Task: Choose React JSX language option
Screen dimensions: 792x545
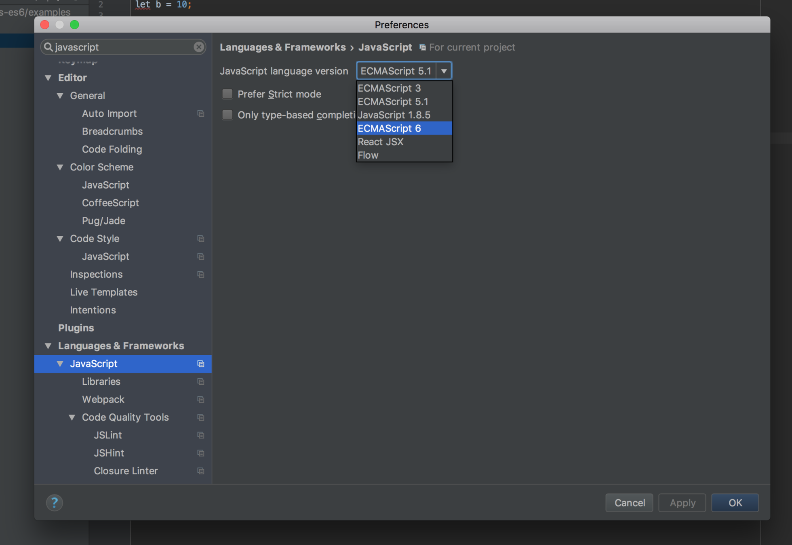Action: click(380, 142)
